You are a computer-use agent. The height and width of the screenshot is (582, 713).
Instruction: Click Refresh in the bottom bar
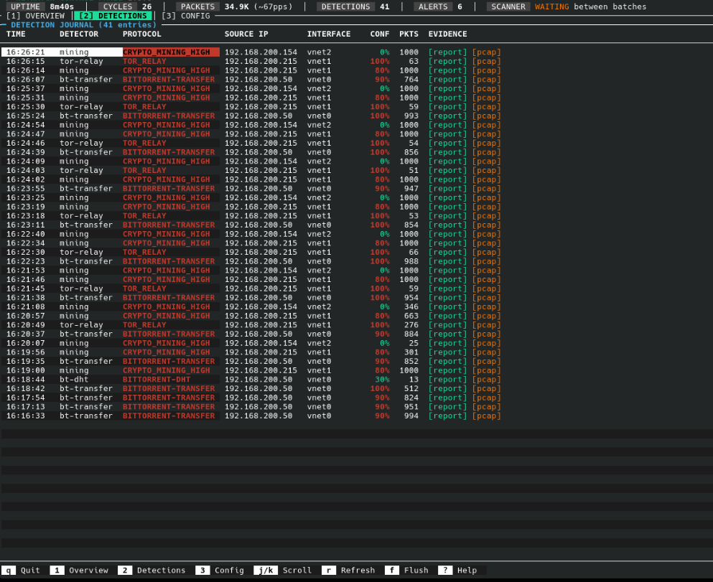click(x=349, y=571)
